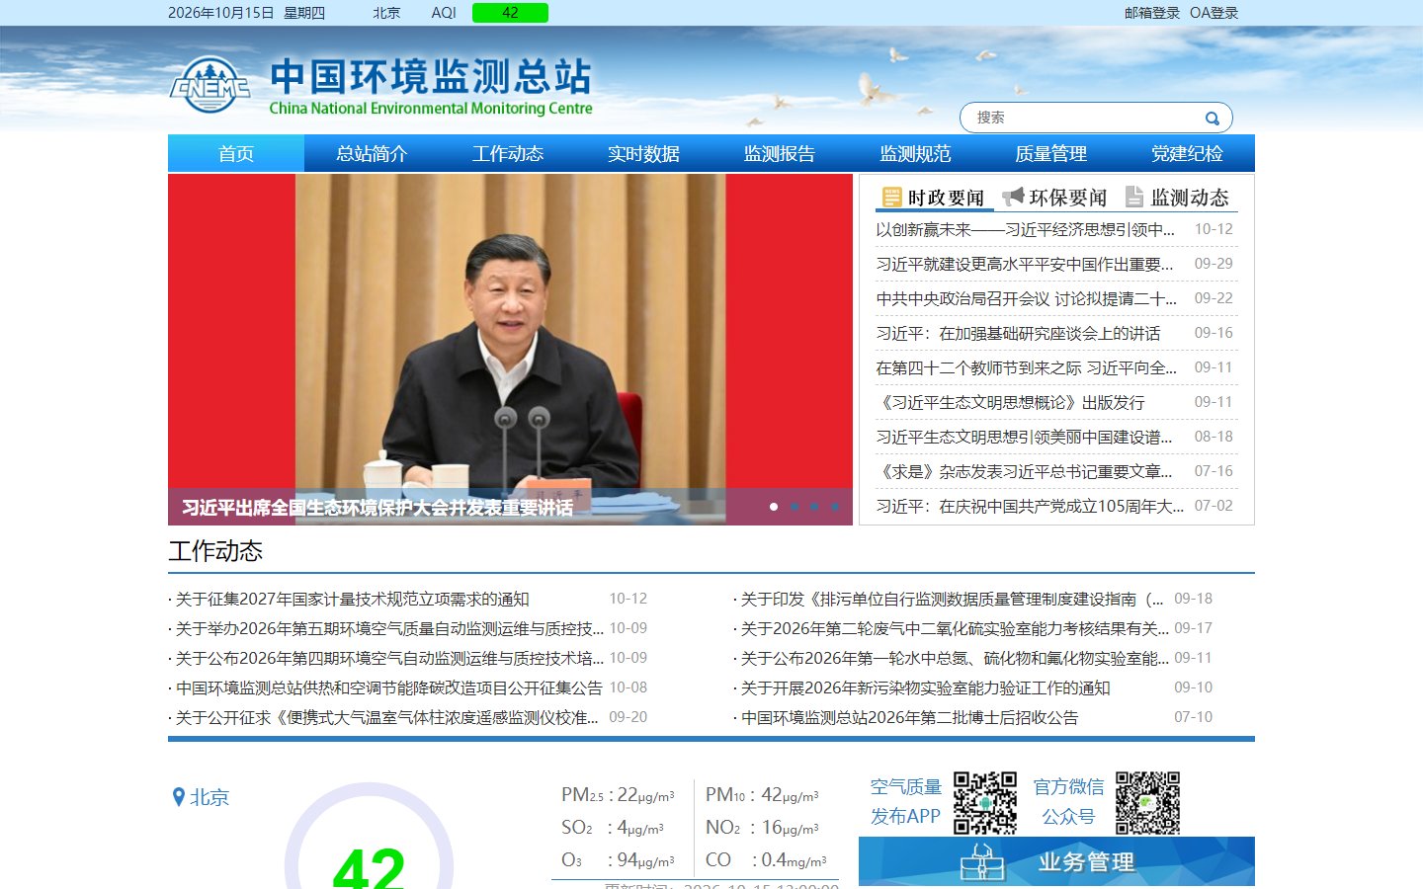The image size is (1423, 889).
Task: Click the search magnifier icon
Action: pos(1213,119)
